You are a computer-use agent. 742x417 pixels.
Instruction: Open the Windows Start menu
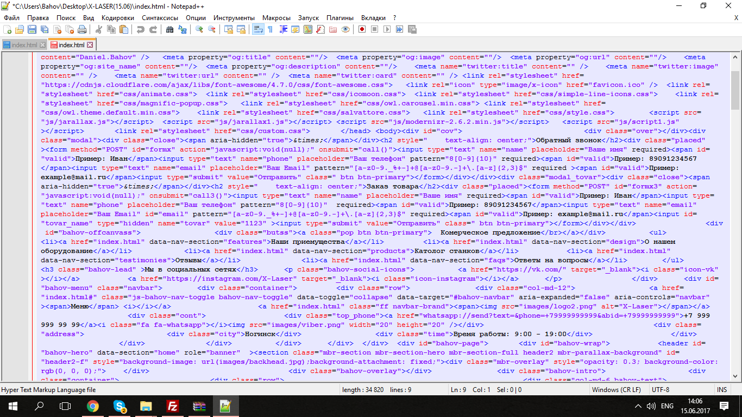[12, 406]
